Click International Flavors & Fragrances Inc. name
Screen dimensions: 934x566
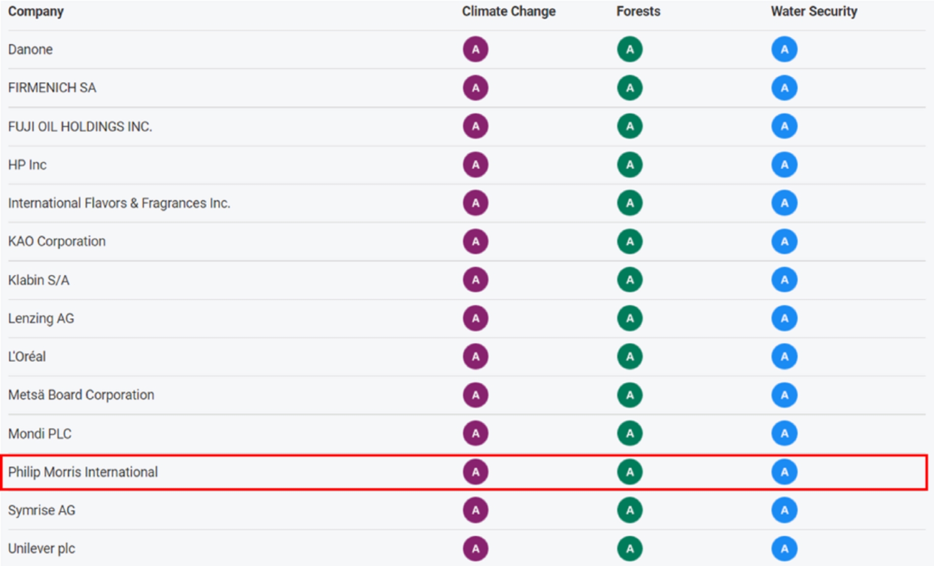pyautogui.click(x=119, y=203)
